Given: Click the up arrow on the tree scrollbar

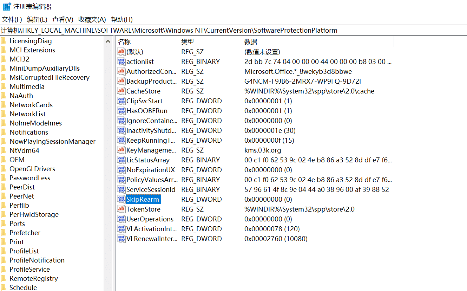Looking at the screenshot, I should [x=108, y=40].
